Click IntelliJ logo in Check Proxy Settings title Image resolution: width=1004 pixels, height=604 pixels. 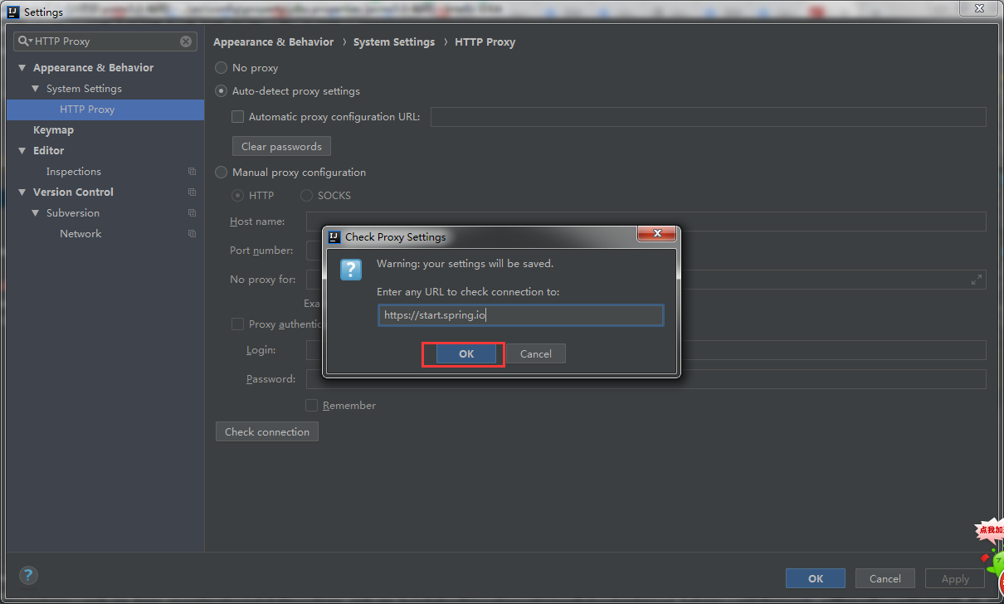(334, 236)
